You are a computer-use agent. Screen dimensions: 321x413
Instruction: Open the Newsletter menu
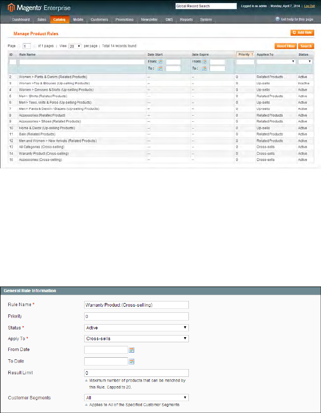149,20
